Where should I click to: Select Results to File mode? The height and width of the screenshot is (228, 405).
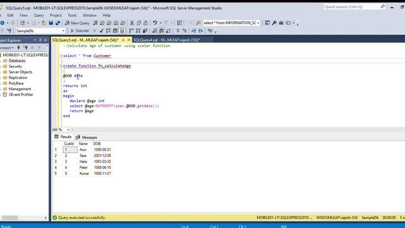click(168, 31)
